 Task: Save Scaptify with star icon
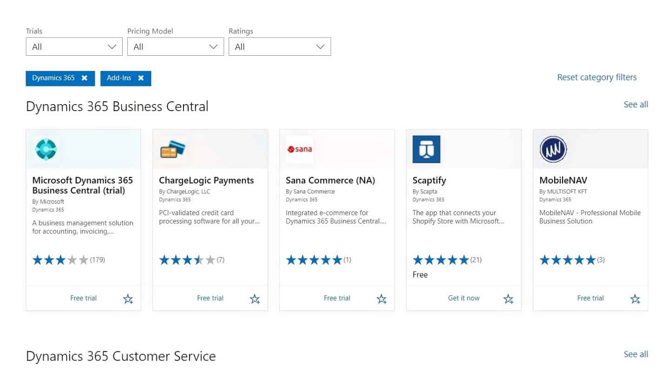508,299
